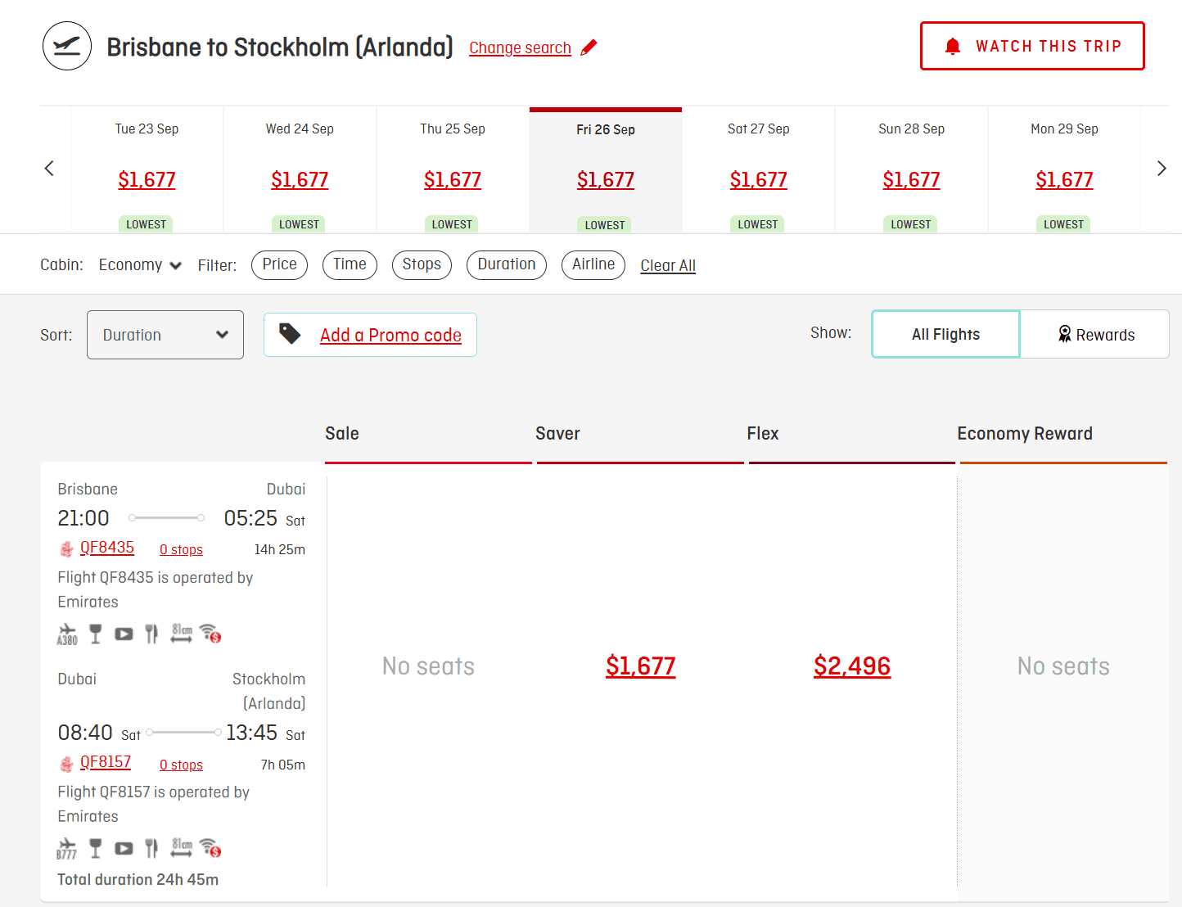Click the A380 aircraft icon on QF8435 flight
This screenshot has height=907, width=1182.
[x=67, y=633]
